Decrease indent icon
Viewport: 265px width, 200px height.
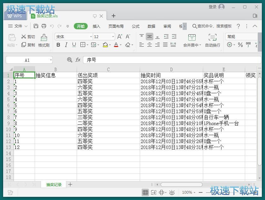pos(166,37)
